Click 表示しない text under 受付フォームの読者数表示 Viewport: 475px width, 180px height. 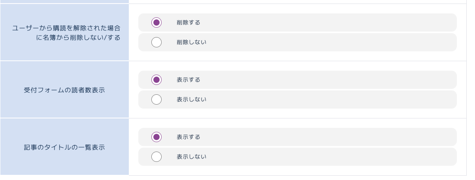(191, 99)
